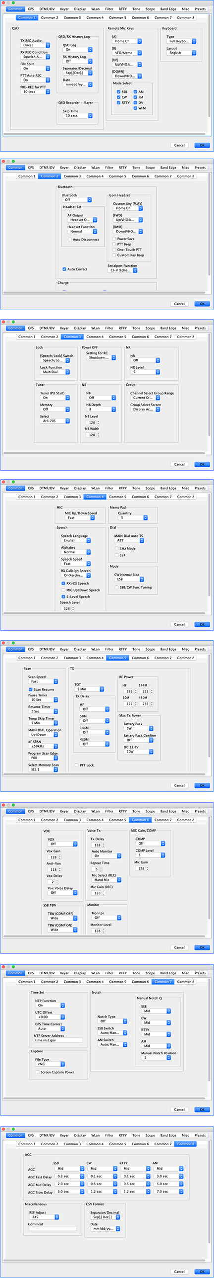This screenshot has width=214, height=1278.
Task: Enable One-Touch PTT checkbox
Action: pyautogui.click(x=114, y=250)
